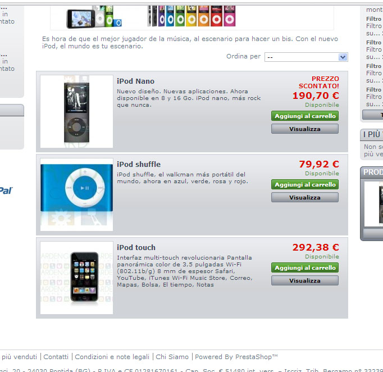Click the dropdown arrow in the sort box
Screen dimensions: 383x372
coord(343,57)
